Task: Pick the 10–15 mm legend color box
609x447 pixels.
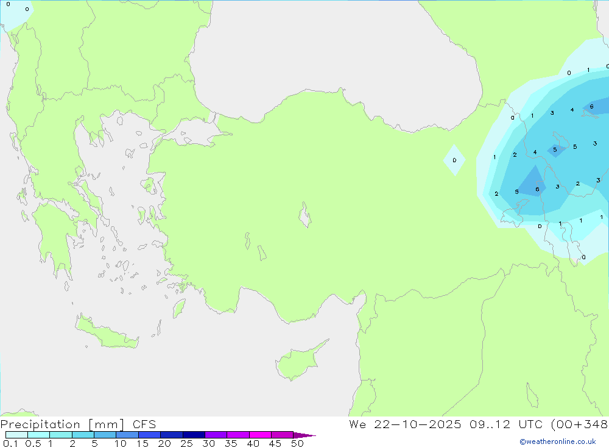Action: click(x=127, y=435)
